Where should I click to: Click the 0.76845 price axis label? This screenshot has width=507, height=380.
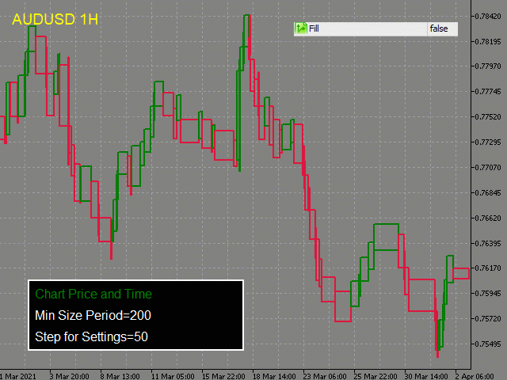coord(488,193)
